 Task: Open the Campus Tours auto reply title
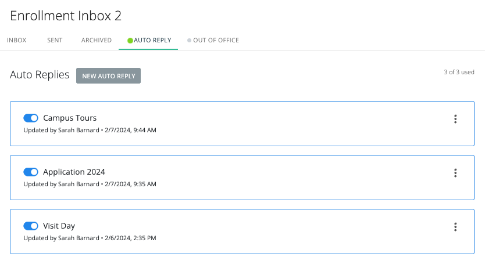click(x=70, y=118)
